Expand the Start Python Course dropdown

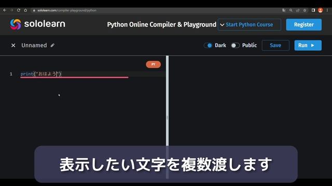pyautogui.click(x=249, y=25)
